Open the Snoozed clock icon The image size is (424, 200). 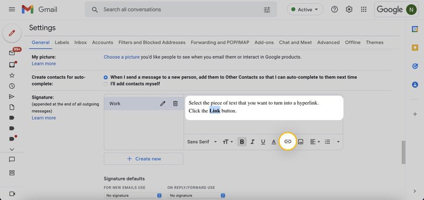pos(12,86)
